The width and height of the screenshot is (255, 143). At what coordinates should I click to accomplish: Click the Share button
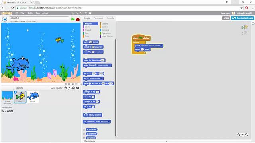pos(226,18)
